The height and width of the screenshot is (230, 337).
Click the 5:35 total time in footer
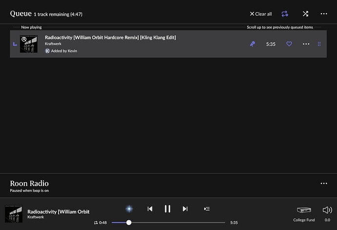point(234,223)
